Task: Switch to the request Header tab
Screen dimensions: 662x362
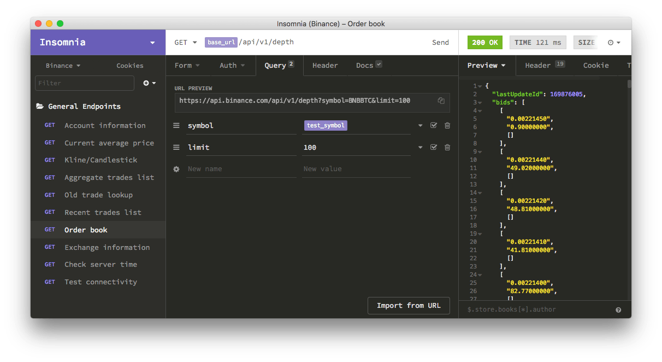Action: pos(325,65)
